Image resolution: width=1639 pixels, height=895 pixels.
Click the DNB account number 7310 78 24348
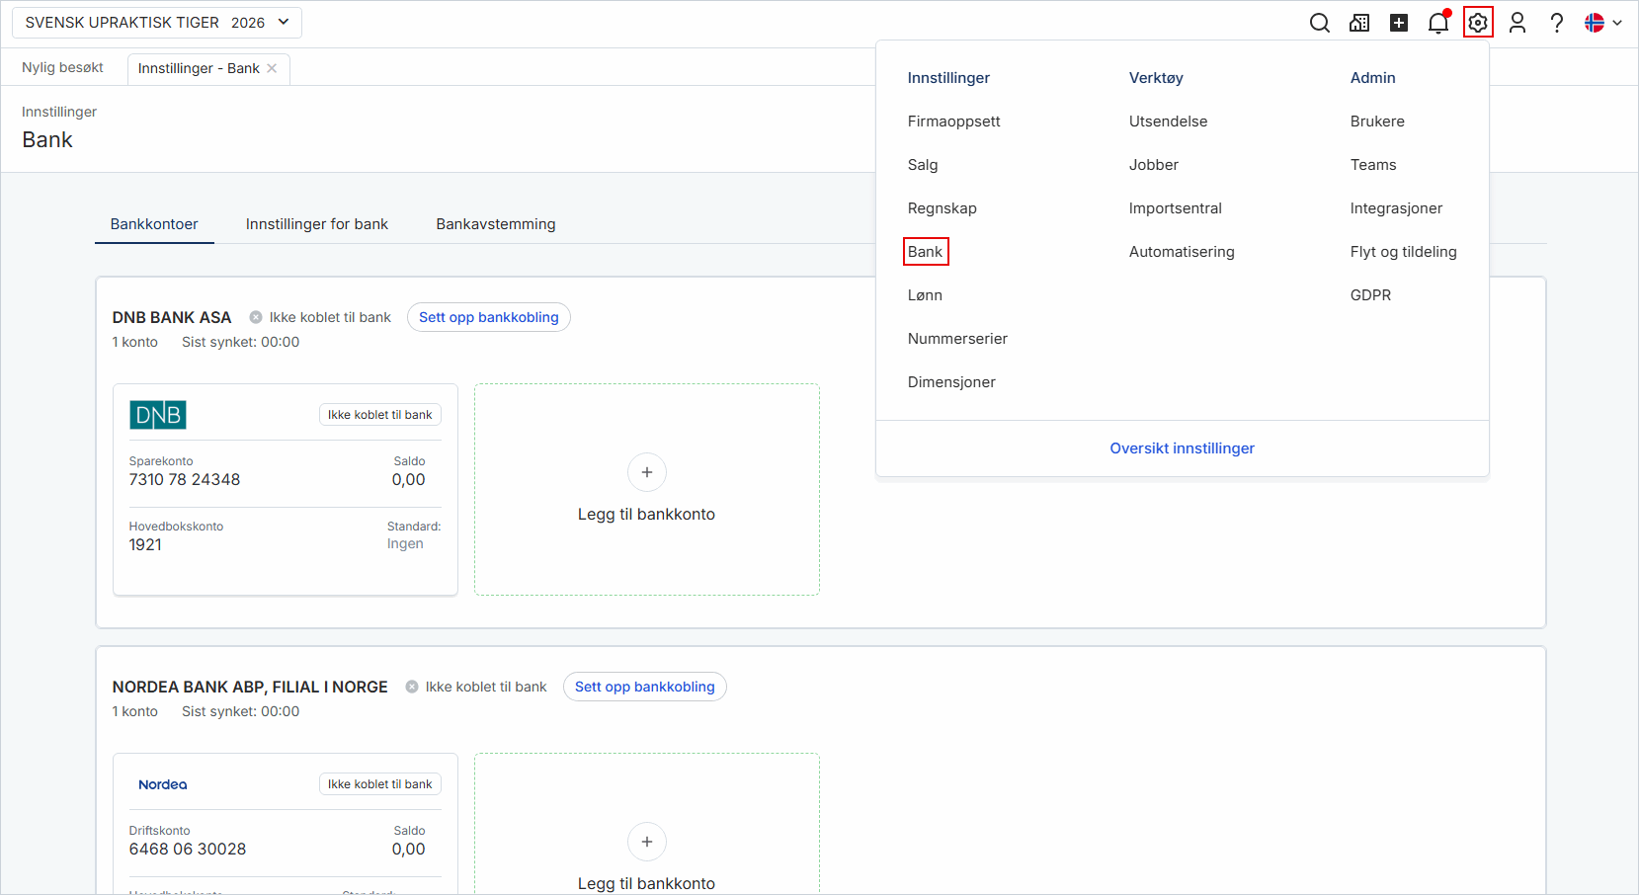click(185, 480)
